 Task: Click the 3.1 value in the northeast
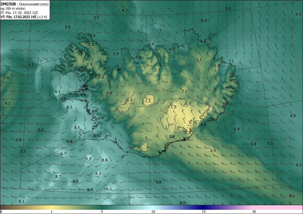pos(199,60)
